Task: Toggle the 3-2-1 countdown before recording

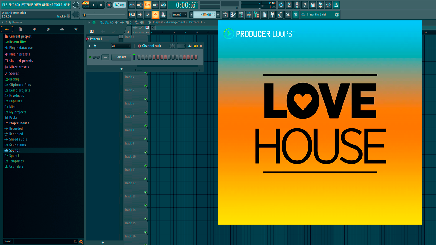Action: (147, 5)
